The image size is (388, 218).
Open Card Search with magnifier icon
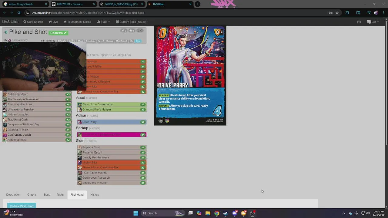(33, 22)
